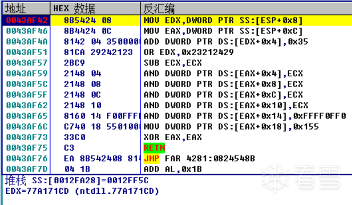Select address 0043AF5C
The width and height of the screenshot is (352, 205).
27,84
